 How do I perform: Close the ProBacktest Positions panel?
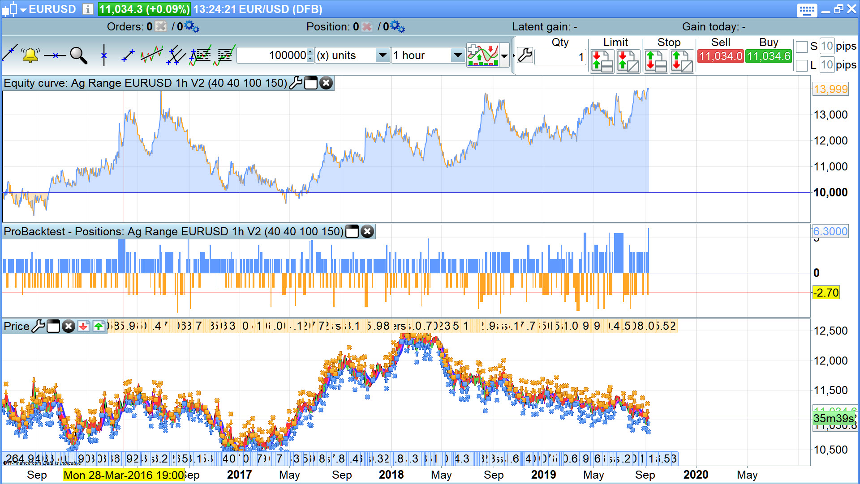click(367, 231)
